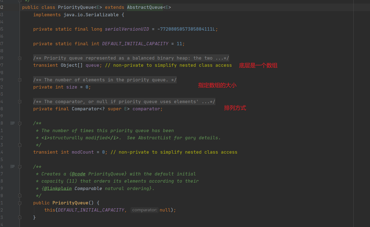The image size is (370, 227).
Task: Expand folded comment 'The number of elements'
Action: click(x=20, y=80)
